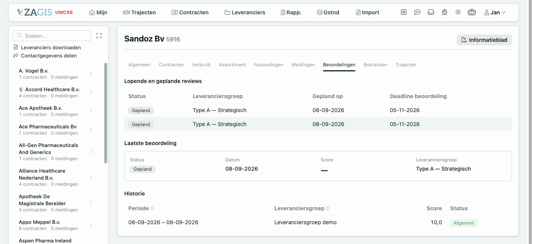The image size is (533, 244).
Task: Expand Alliance Healthcare Nederland chevron
Action: click(x=91, y=177)
